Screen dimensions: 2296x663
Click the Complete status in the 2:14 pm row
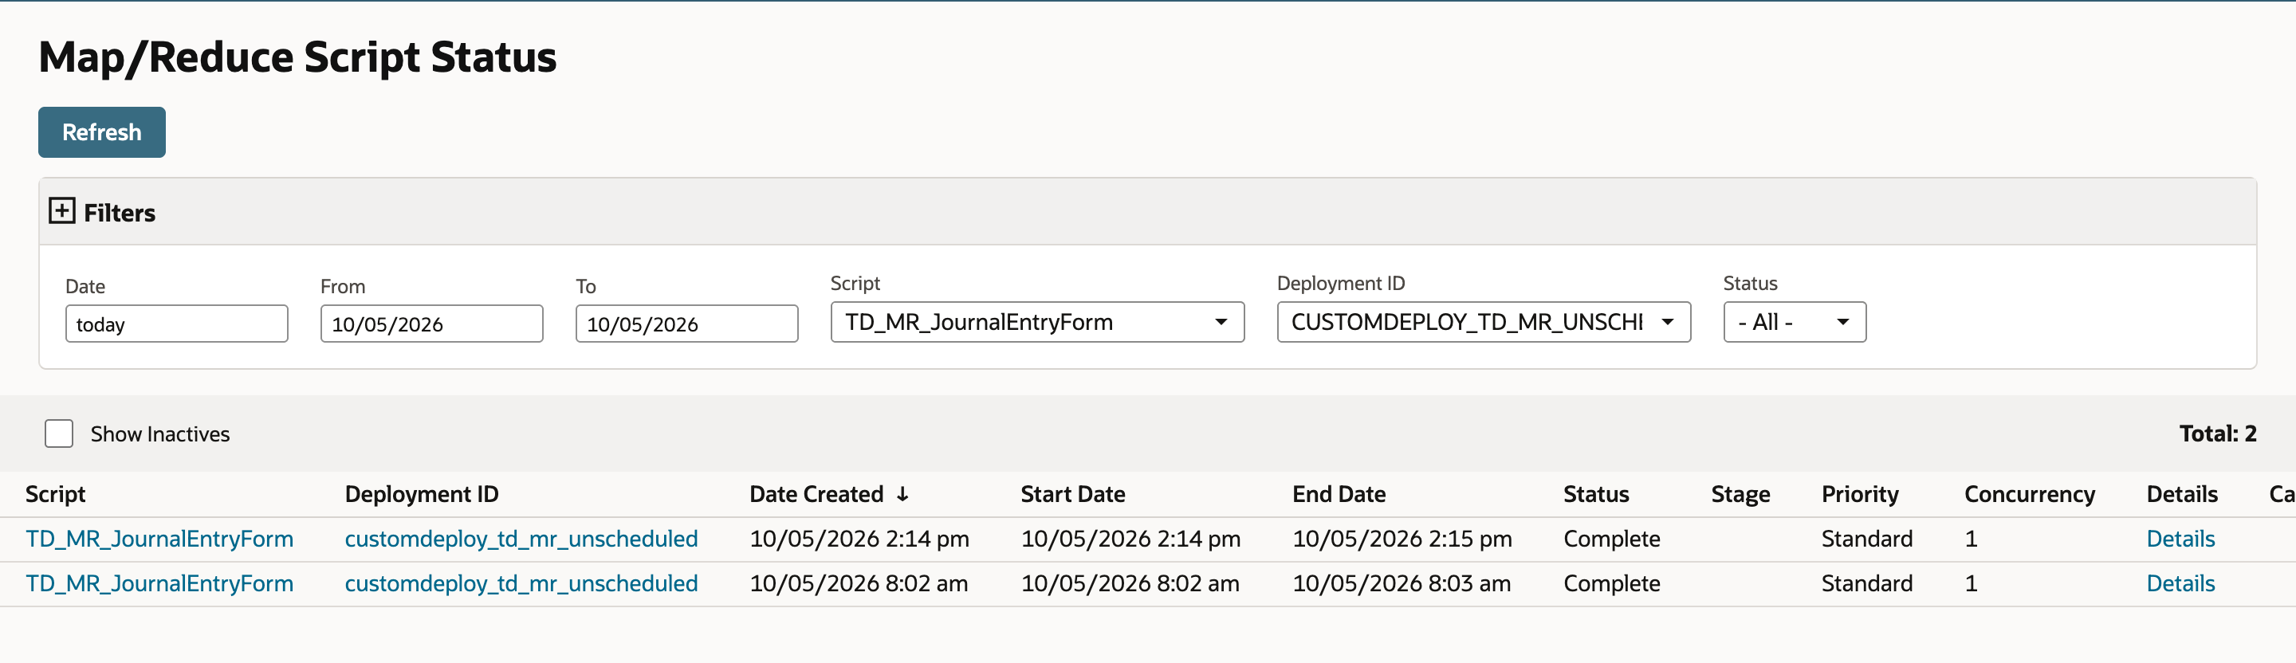pos(1611,539)
